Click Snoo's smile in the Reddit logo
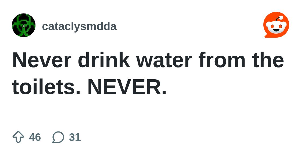 [x=276, y=30]
